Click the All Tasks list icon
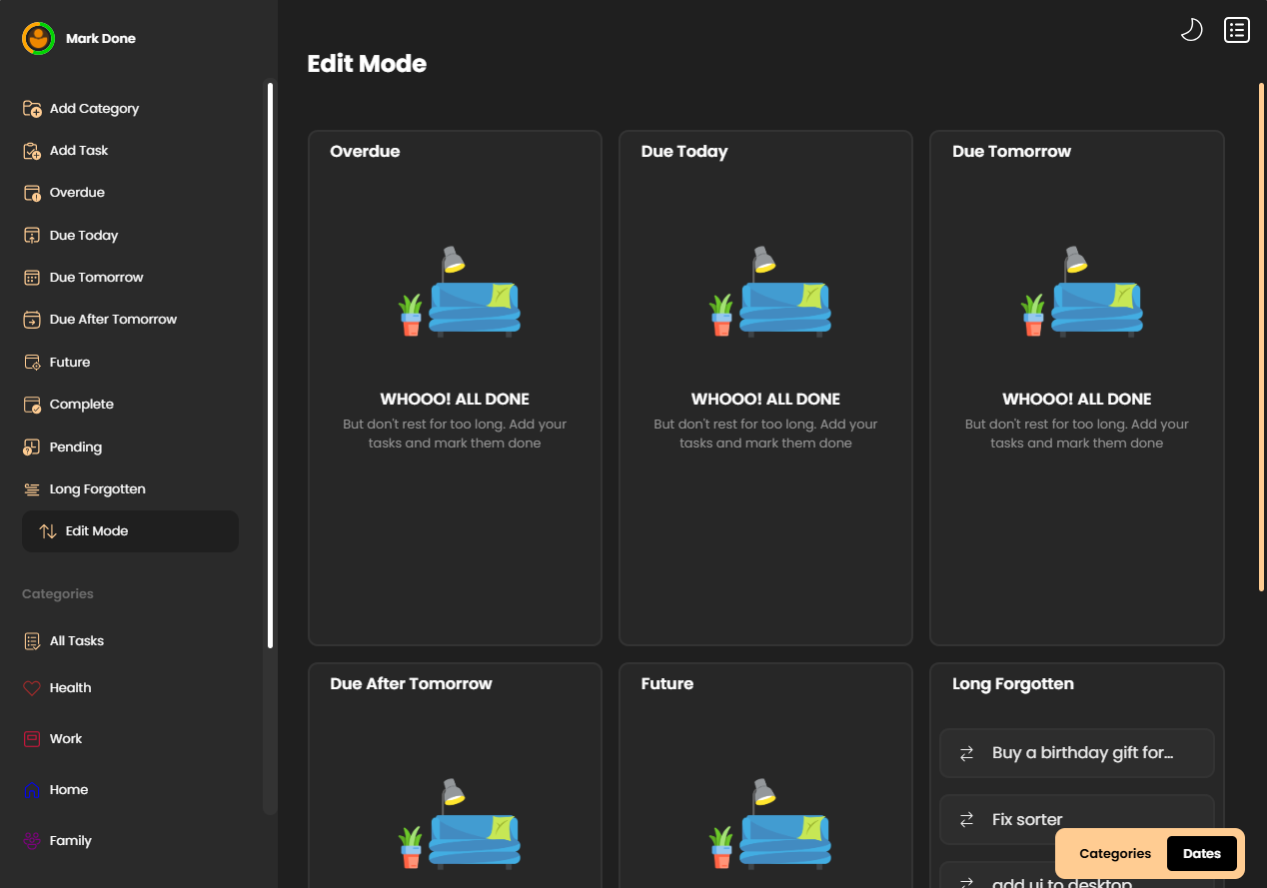1267x888 pixels. 32,641
